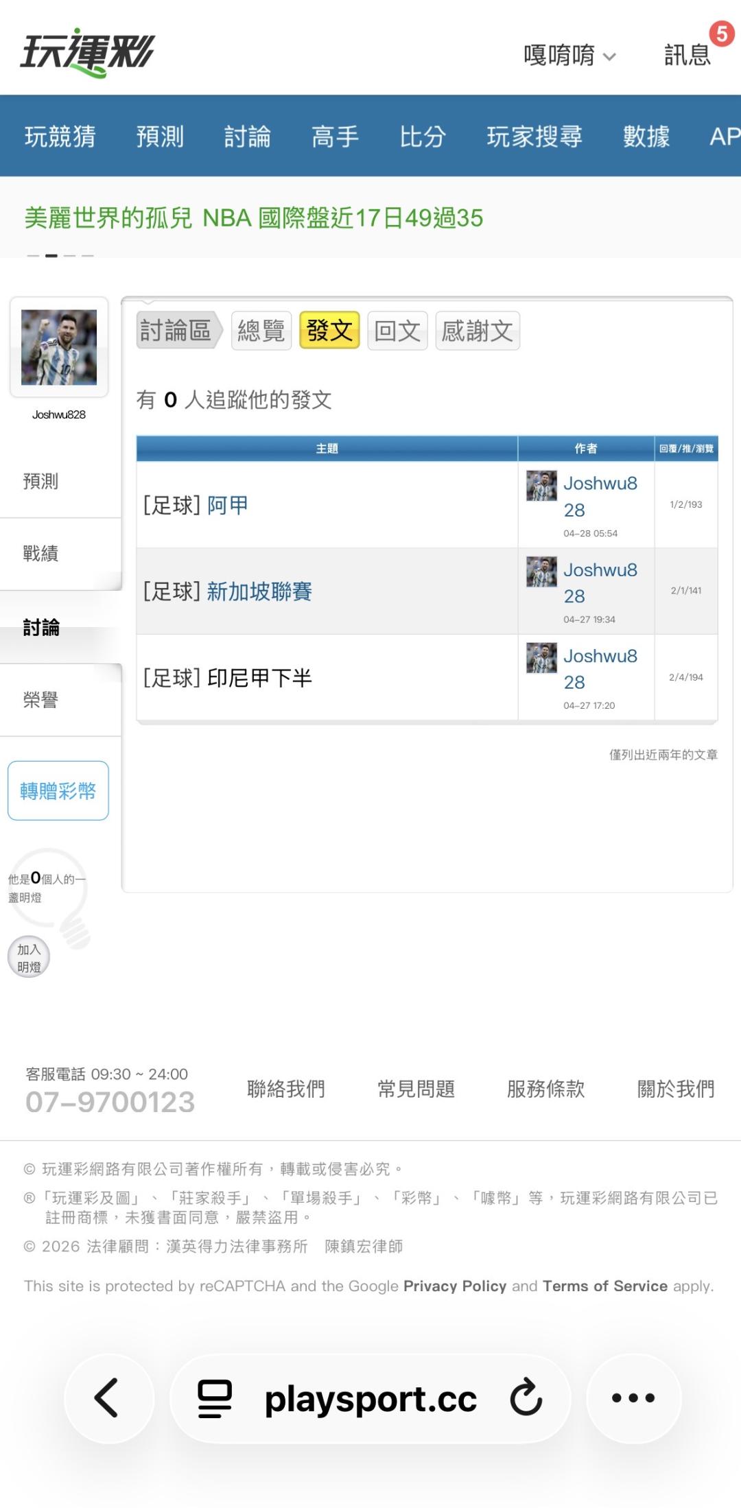Open the 印尼甲下半 football post
The image size is (741, 1508).
coord(259,678)
